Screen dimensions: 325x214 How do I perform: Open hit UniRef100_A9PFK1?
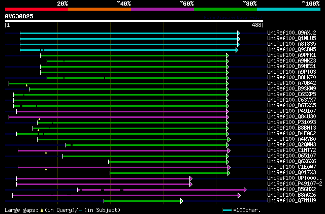click(291, 55)
